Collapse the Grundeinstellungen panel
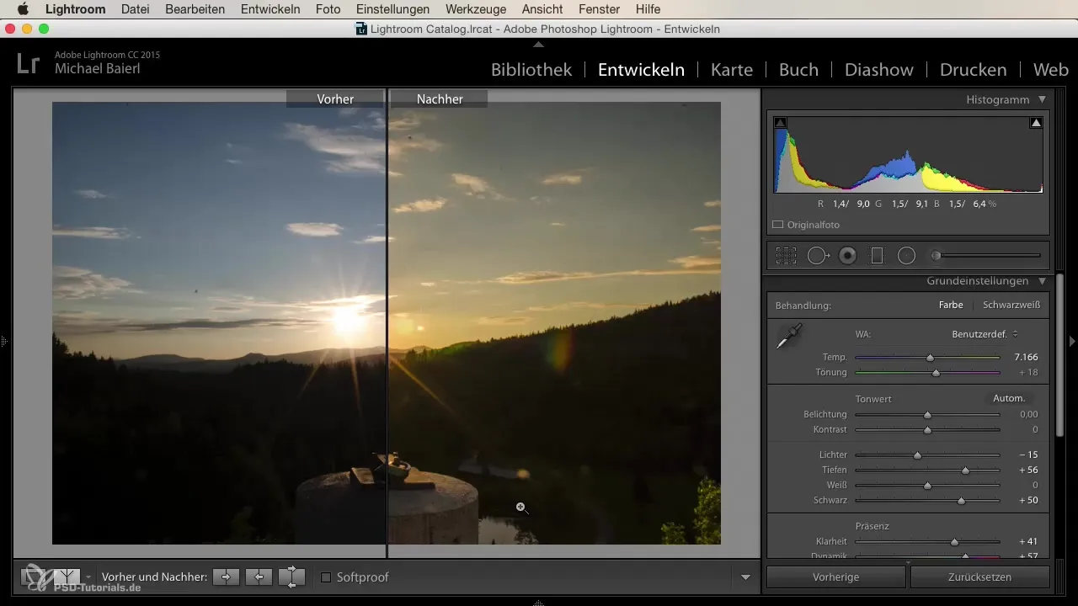 tap(1042, 281)
